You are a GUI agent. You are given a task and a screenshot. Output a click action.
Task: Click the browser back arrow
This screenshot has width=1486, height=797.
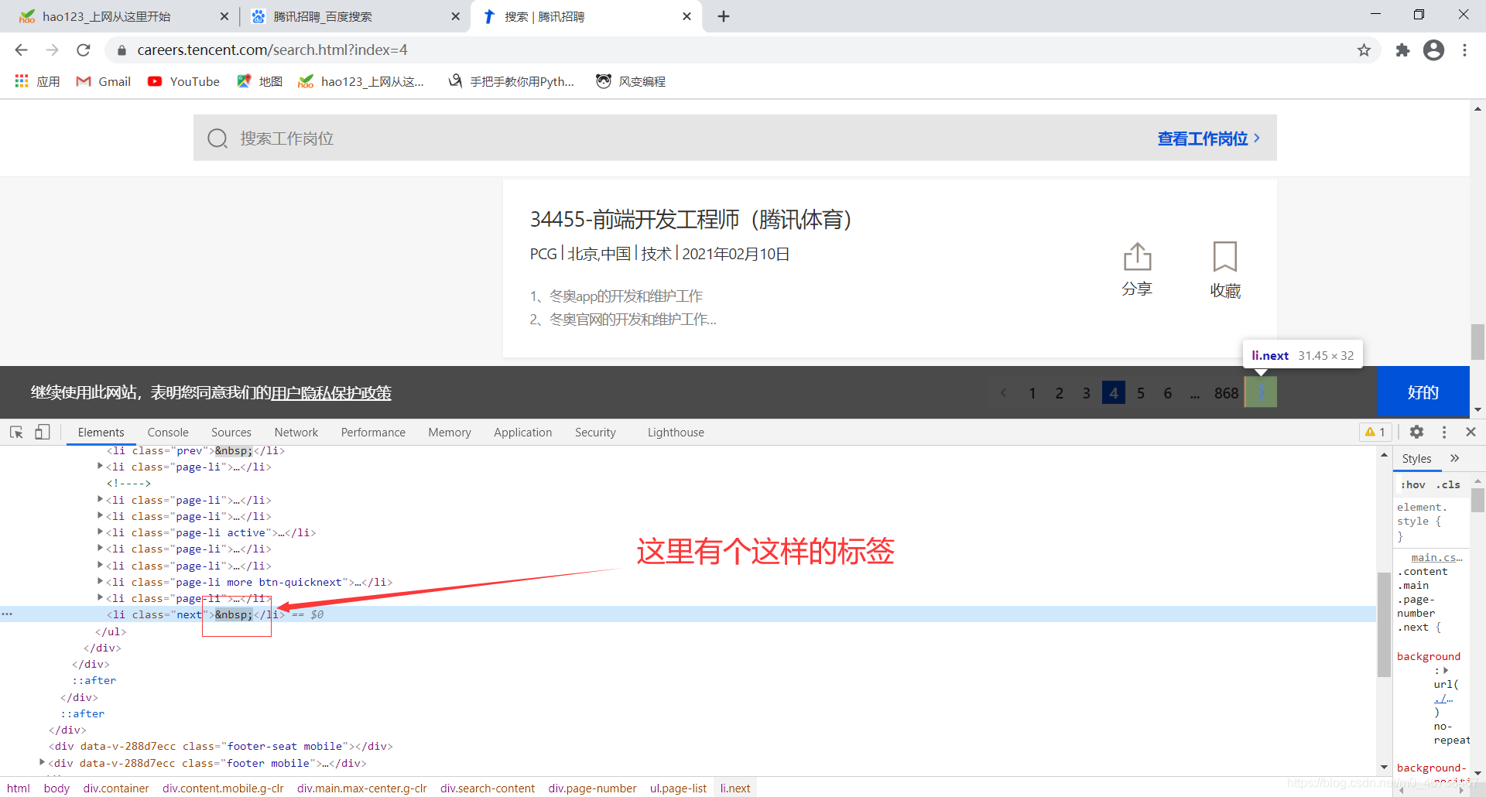pos(21,50)
